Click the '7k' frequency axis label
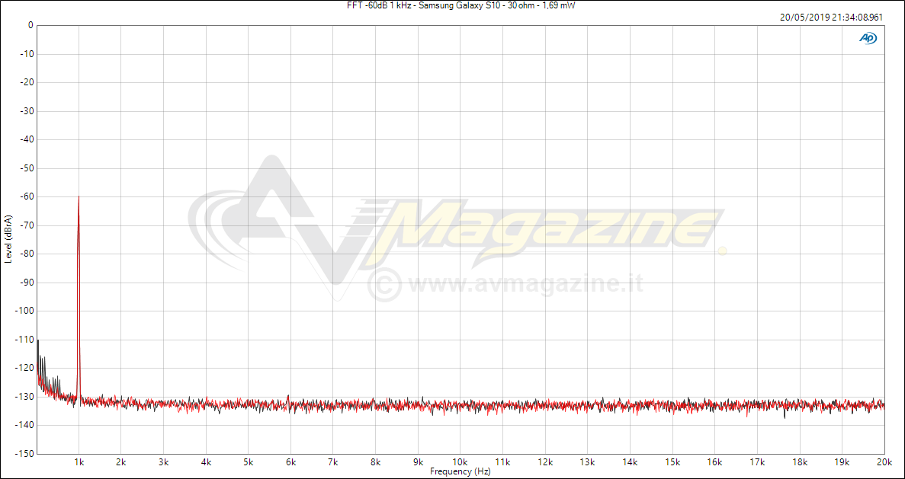The height and width of the screenshot is (479, 905). (x=333, y=462)
